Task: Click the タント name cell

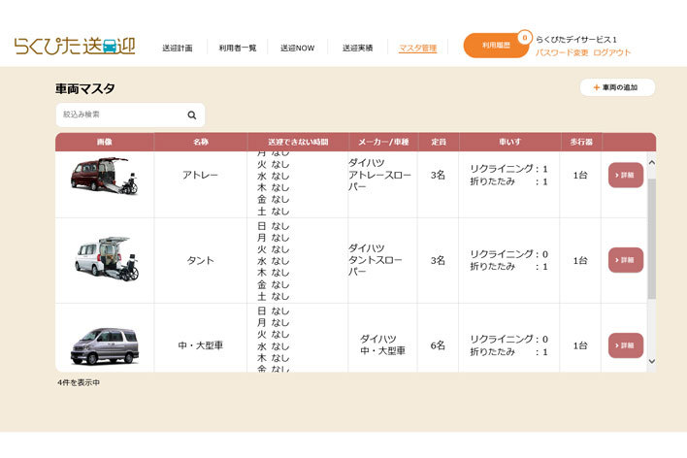Action: (200, 260)
